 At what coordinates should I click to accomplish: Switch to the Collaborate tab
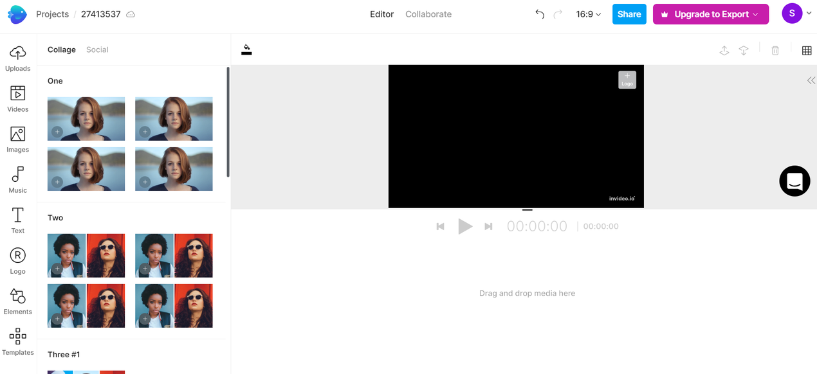coord(428,14)
